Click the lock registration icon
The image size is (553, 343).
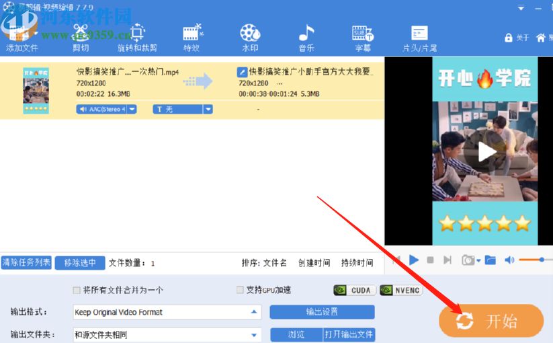tap(508, 38)
